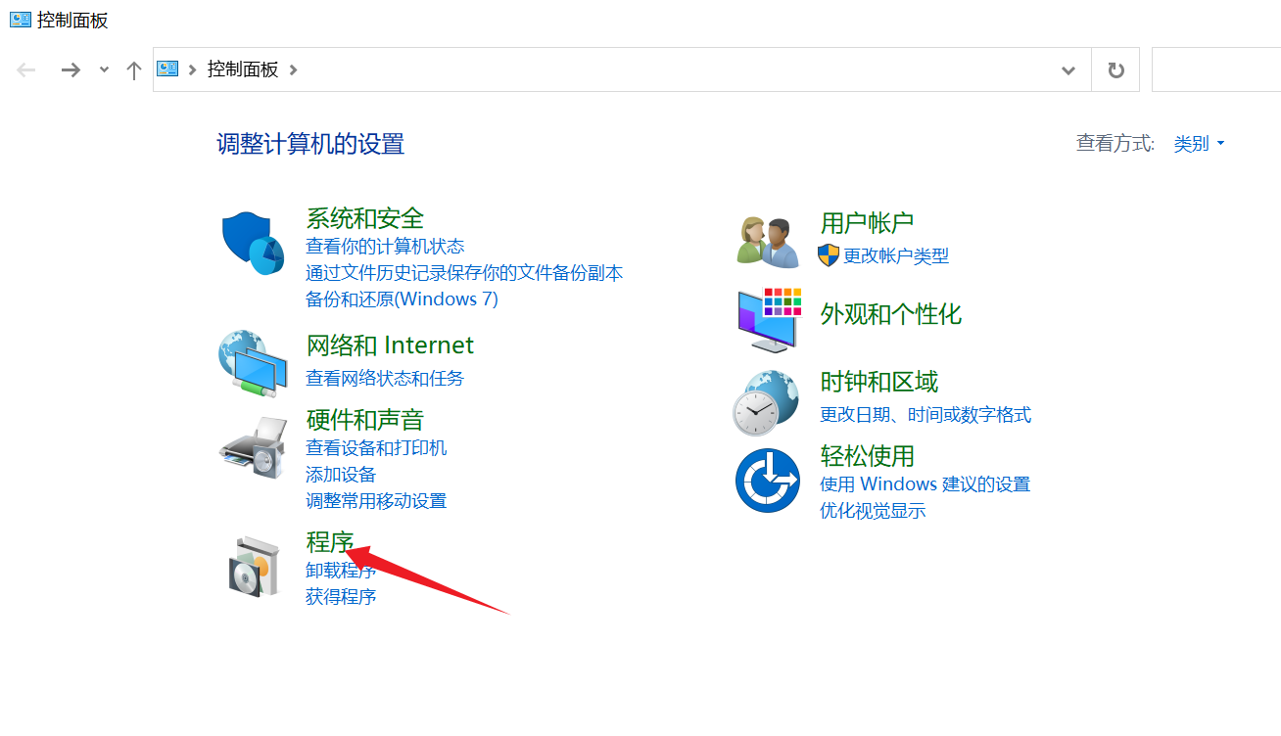Click the 更改帐户类型 link
This screenshot has width=1281, height=736.
[896, 255]
